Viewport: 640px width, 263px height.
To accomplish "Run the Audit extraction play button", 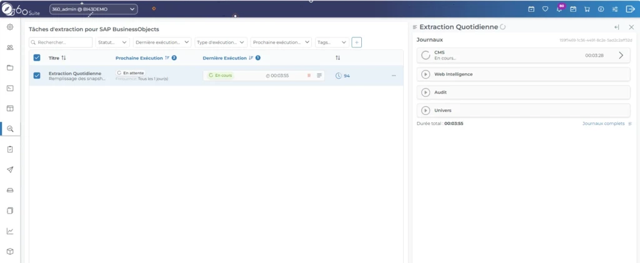I will click(x=426, y=92).
